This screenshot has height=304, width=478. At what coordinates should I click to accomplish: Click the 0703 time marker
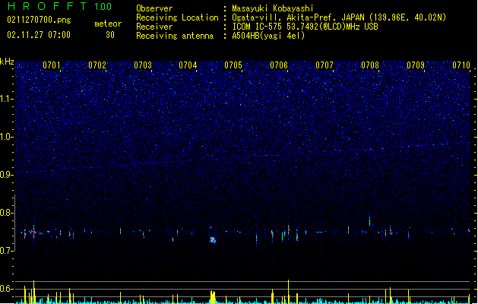pyautogui.click(x=143, y=65)
